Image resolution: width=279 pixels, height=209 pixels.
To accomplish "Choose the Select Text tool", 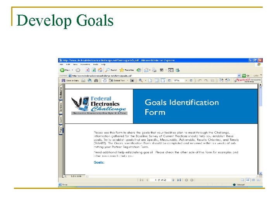I will click(117, 81).
